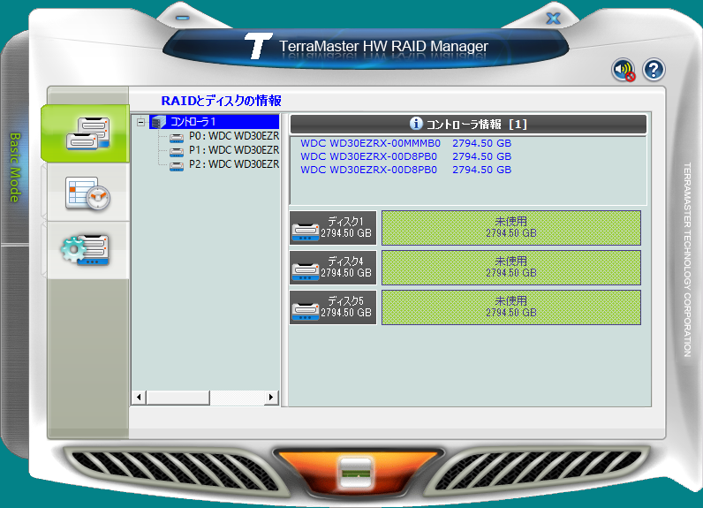Click the コントローラ情報 [1] header bar
The image size is (703, 508).
point(468,125)
